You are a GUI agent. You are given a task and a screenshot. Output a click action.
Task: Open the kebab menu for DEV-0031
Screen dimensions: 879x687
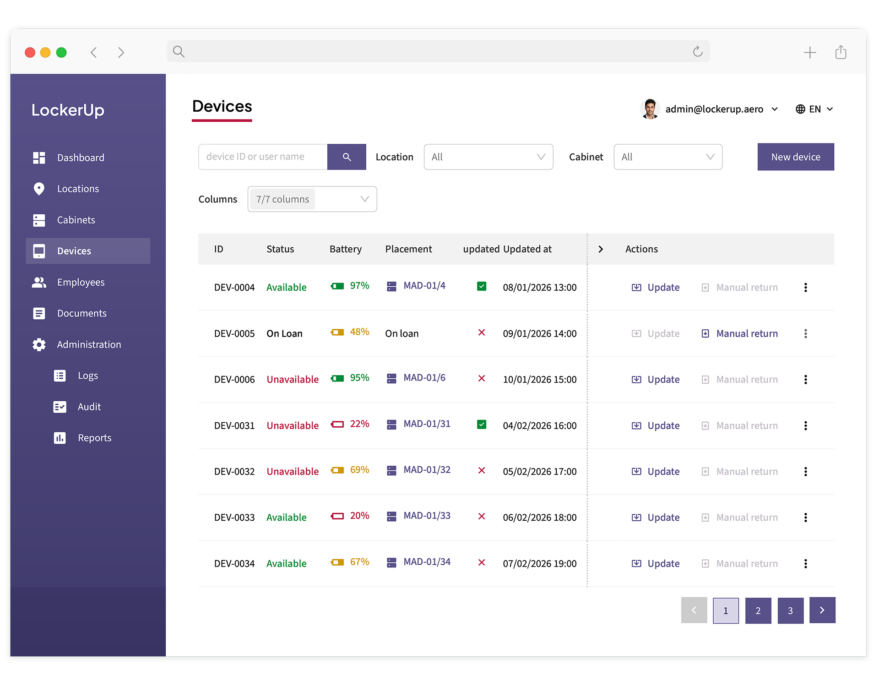click(805, 426)
